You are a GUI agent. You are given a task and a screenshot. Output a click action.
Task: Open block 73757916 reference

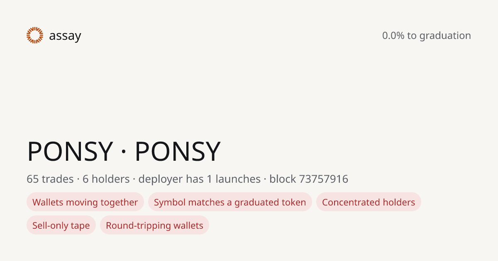coord(309,179)
